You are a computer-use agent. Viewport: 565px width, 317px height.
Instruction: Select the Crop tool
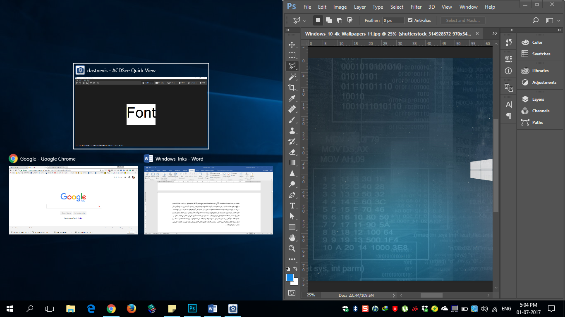coord(292,88)
